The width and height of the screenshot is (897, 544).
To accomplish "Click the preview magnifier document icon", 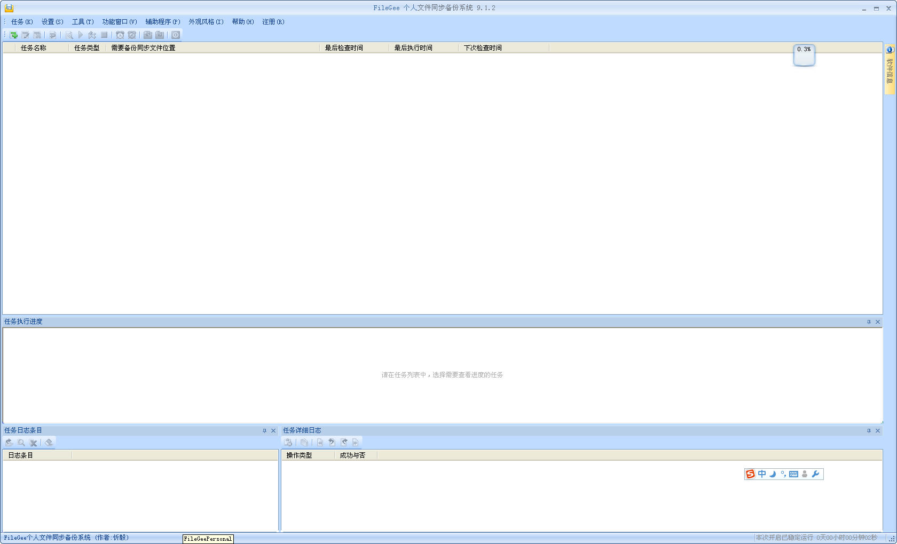I will (69, 35).
